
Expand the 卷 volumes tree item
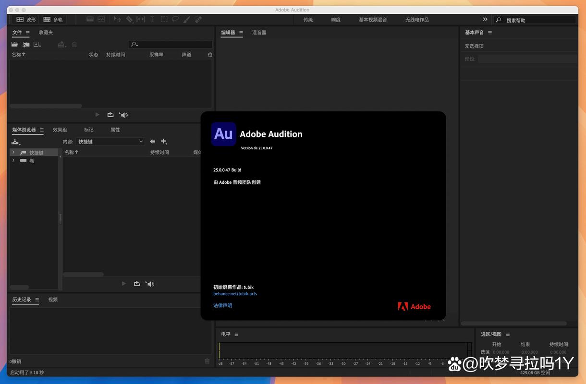tap(13, 160)
